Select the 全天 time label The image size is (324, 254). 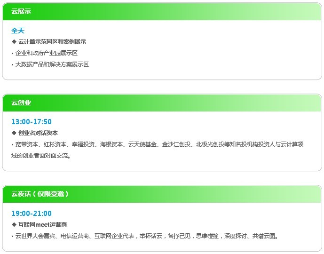(18, 31)
